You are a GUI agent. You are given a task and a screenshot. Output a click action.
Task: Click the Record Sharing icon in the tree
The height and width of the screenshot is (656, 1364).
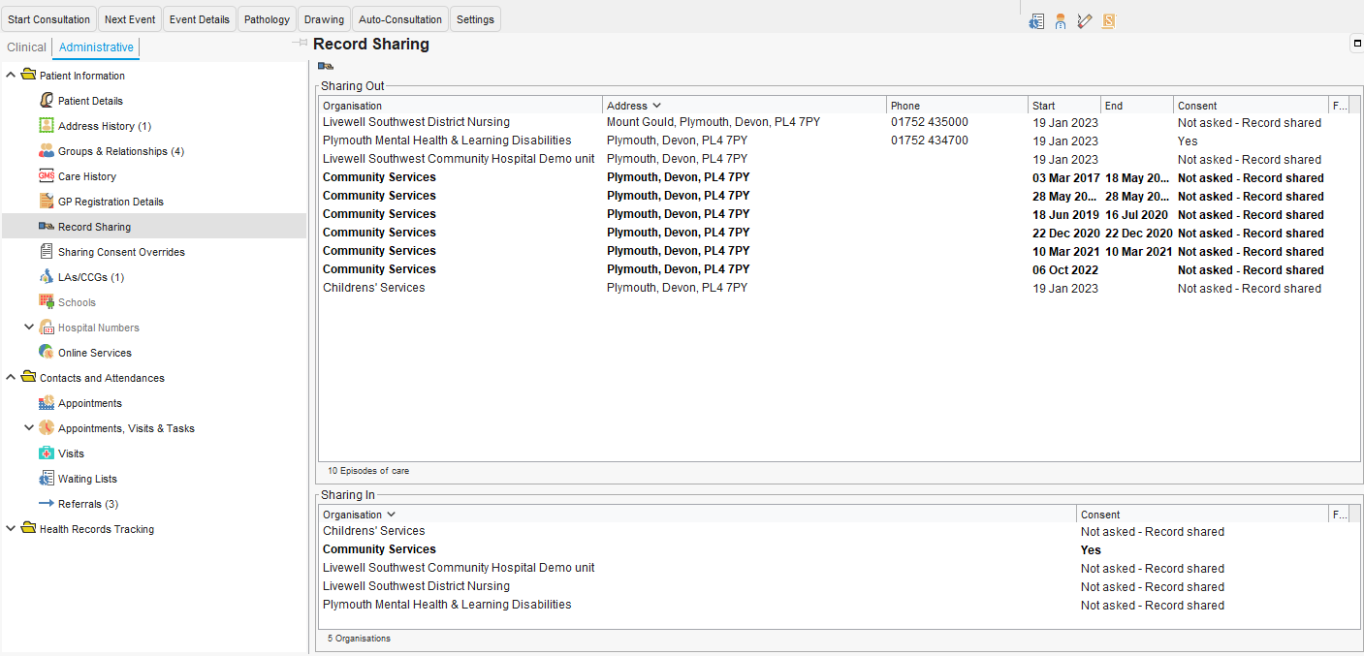[x=47, y=227]
